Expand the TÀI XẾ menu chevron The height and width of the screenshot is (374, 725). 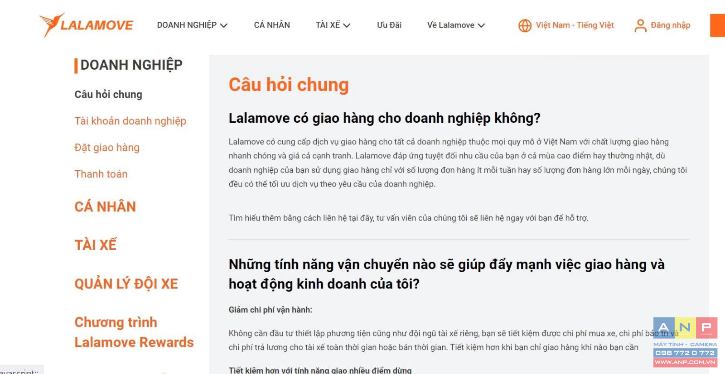pyautogui.click(x=347, y=25)
